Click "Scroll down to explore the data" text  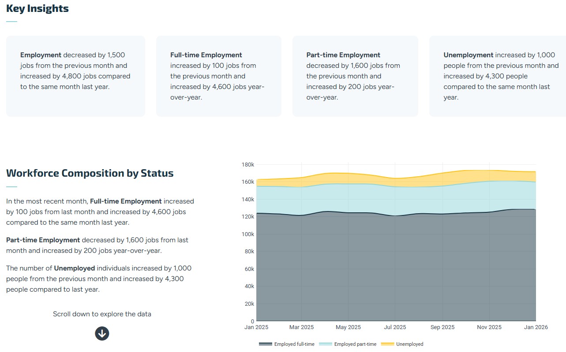(102, 314)
